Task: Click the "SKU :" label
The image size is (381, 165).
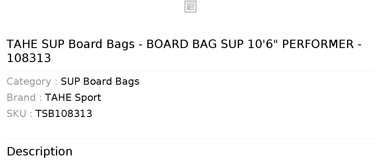Action: point(20,114)
